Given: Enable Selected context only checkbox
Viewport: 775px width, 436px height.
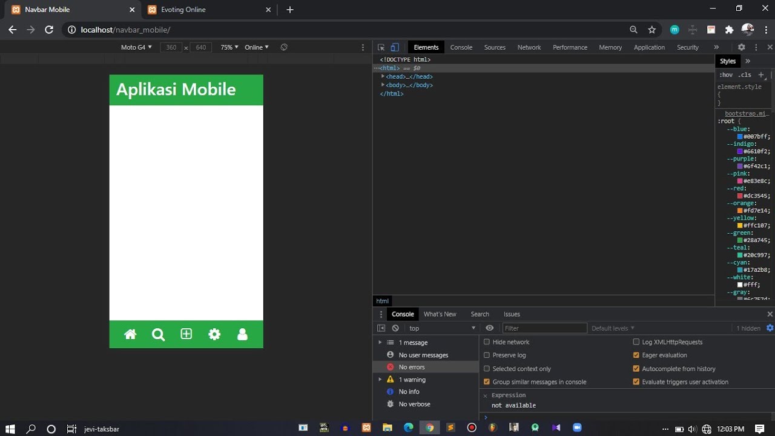Looking at the screenshot, I should (487, 369).
